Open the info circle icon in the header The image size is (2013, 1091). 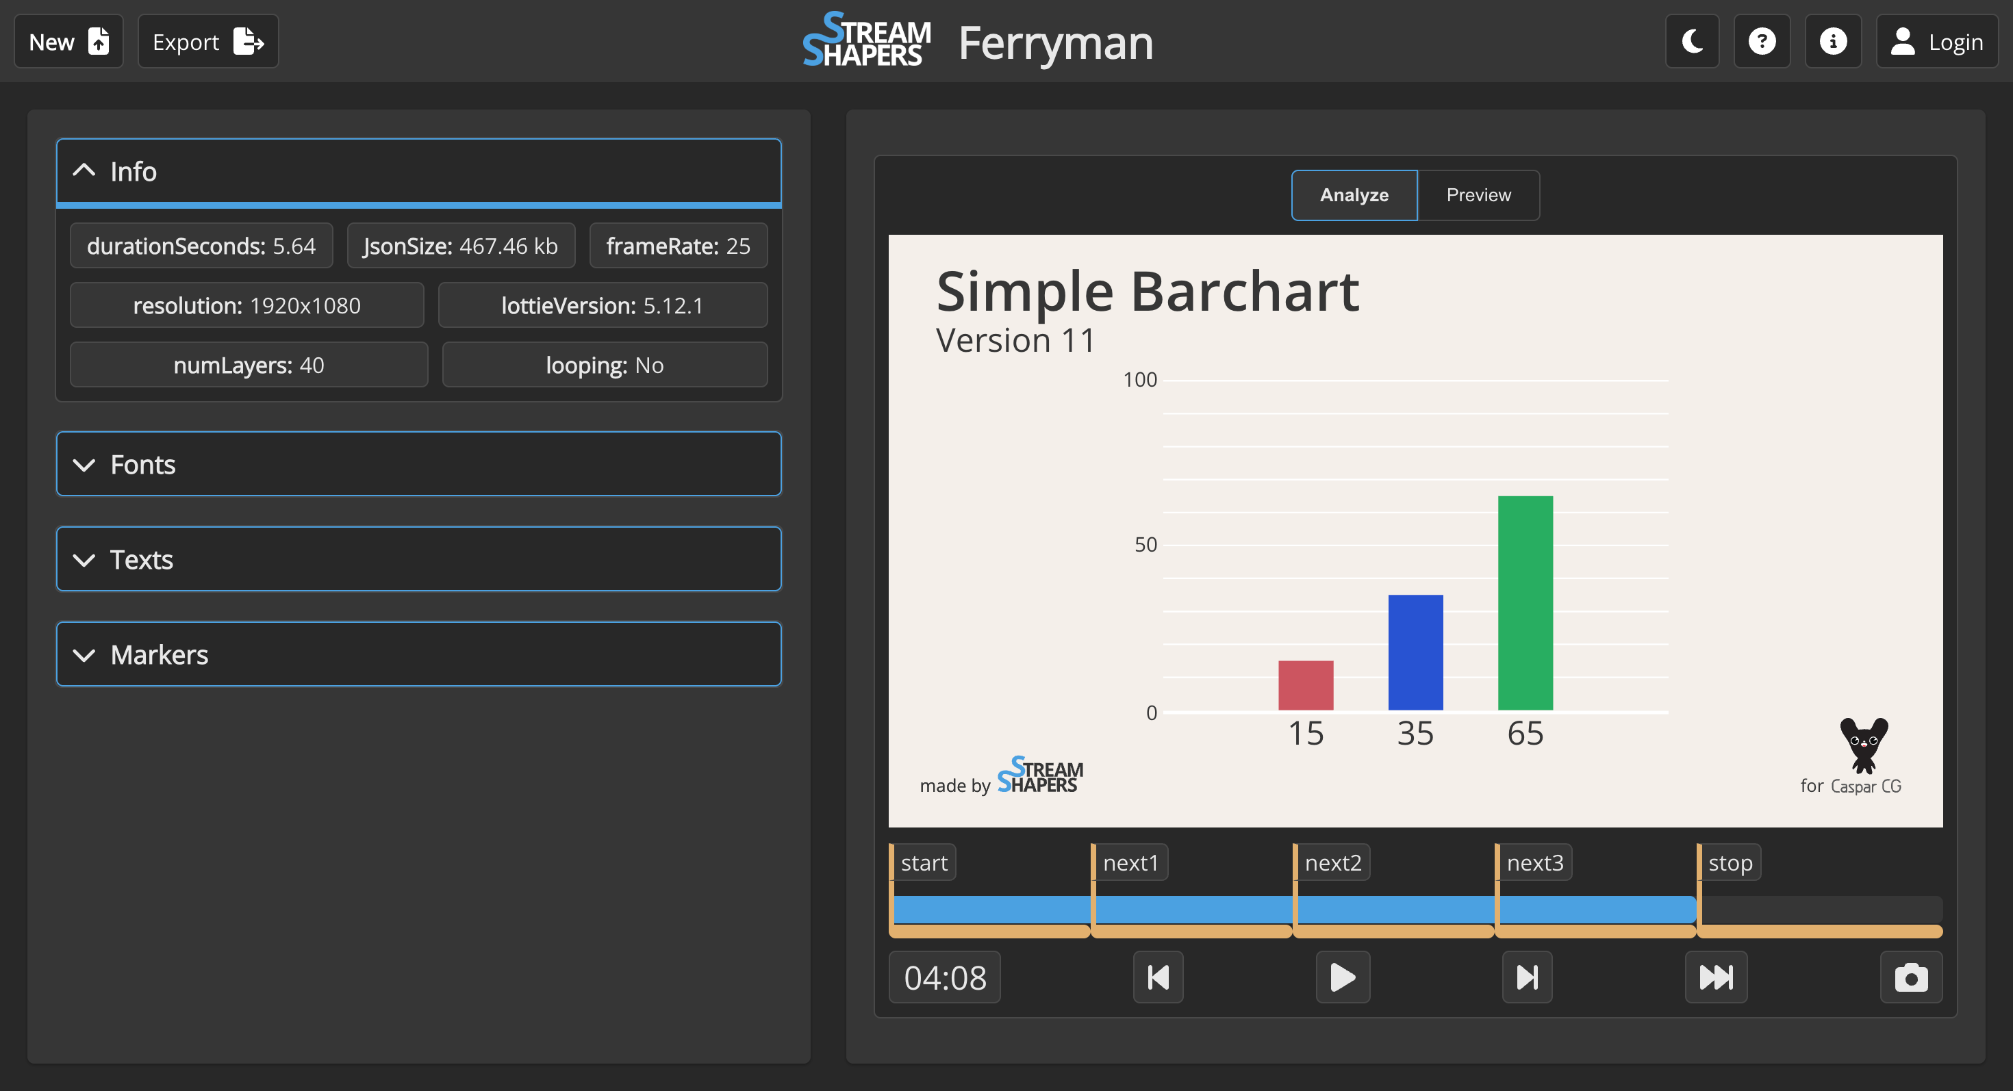(1832, 41)
